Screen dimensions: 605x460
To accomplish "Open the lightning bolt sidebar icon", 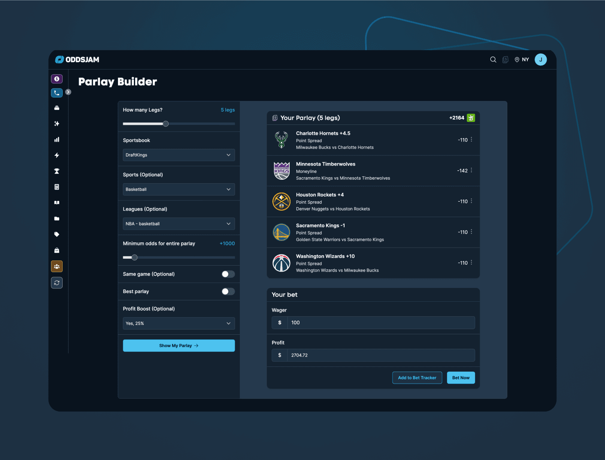I will 57,155.
